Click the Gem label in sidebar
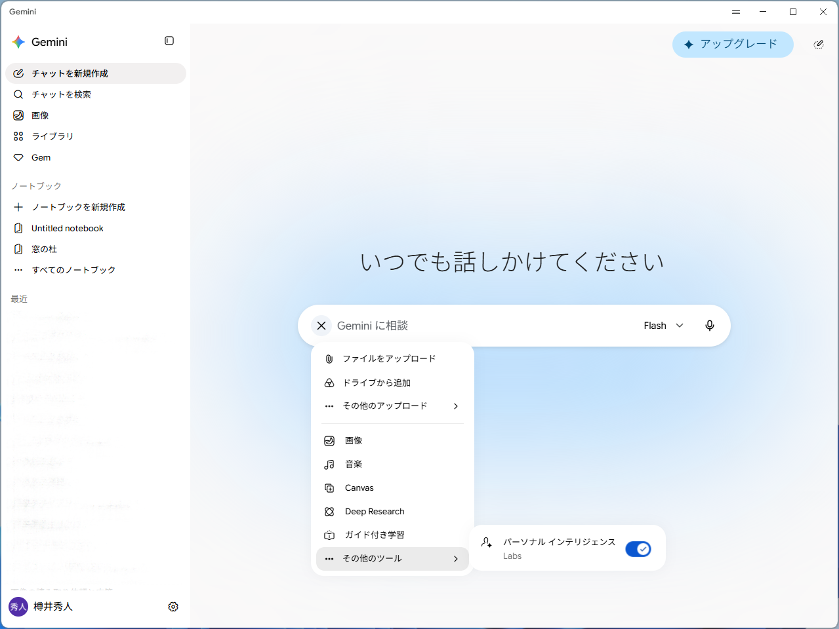 [x=41, y=158]
